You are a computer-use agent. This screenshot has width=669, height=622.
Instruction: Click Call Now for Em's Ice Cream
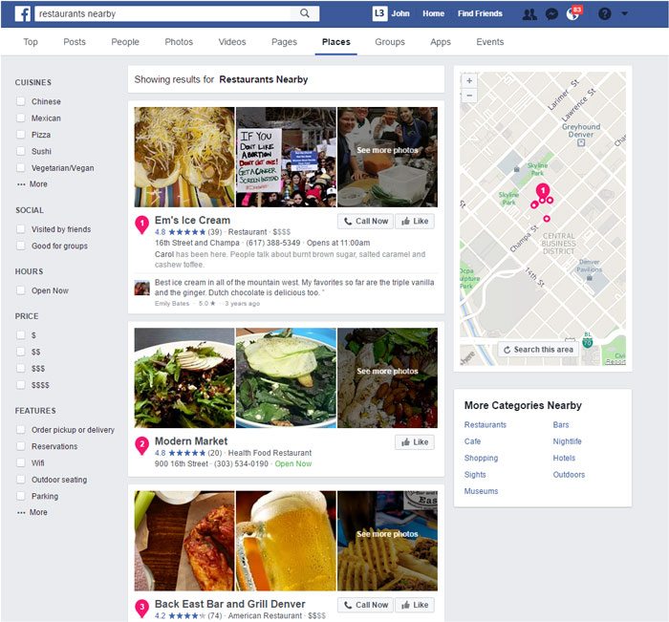click(x=366, y=221)
